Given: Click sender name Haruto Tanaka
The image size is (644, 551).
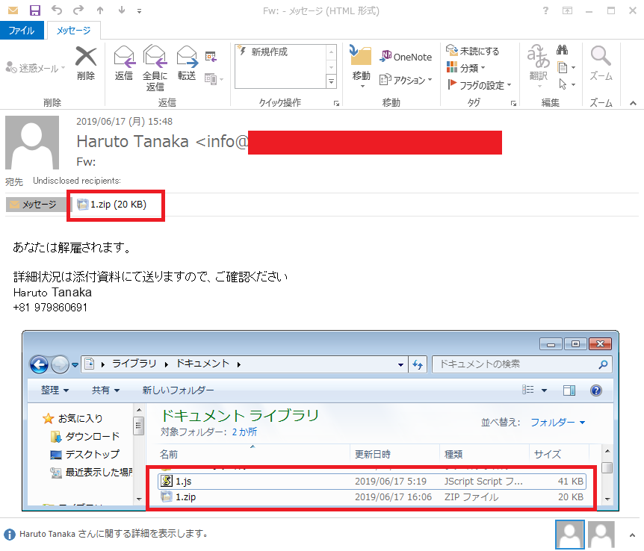Looking at the screenshot, I should (132, 141).
